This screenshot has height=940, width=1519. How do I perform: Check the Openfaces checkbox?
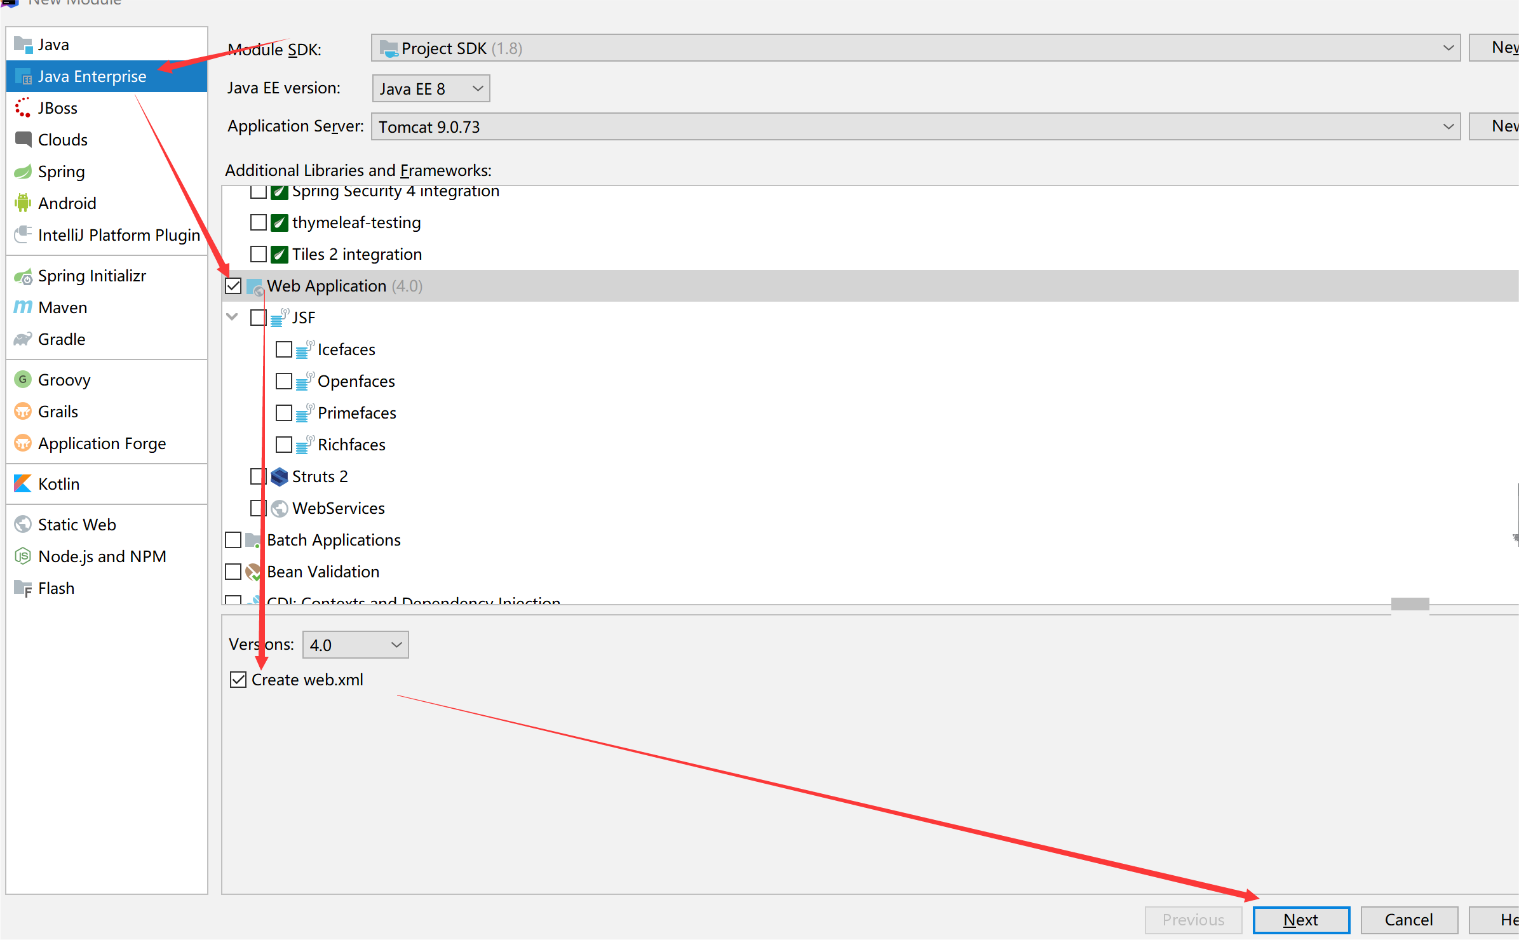(284, 381)
